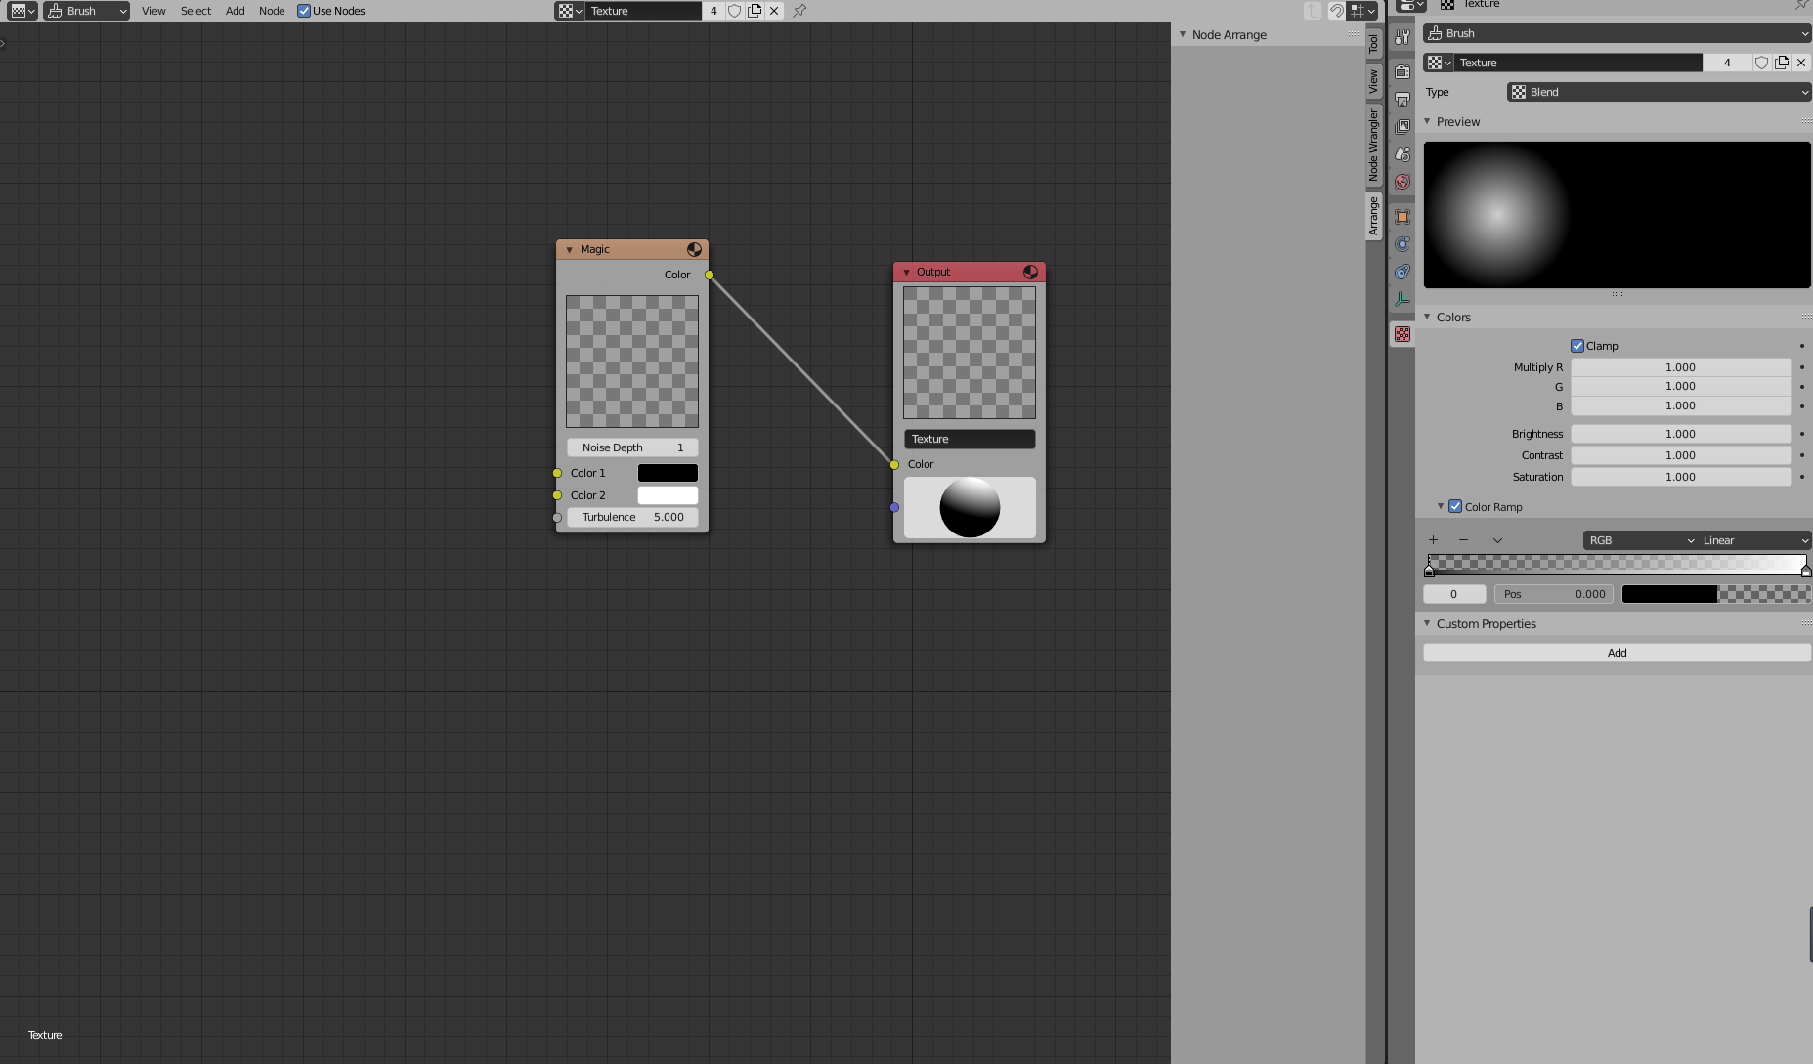Click the Turbulence 5.000 field
The width and height of the screenshot is (1813, 1064).
click(x=632, y=518)
